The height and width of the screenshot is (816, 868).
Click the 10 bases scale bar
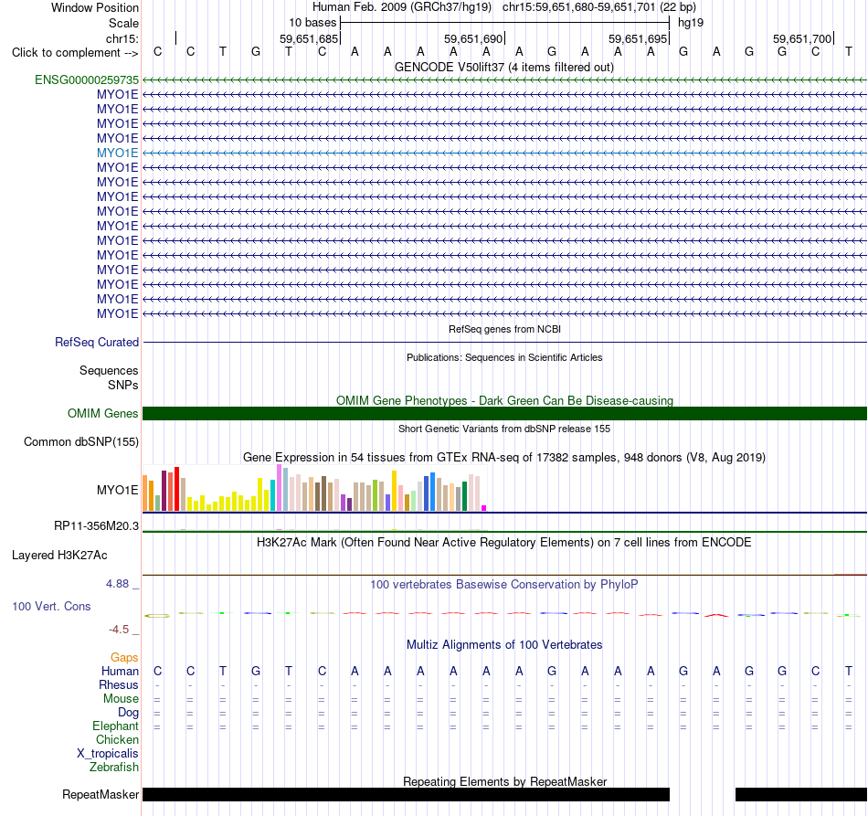(x=504, y=23)
